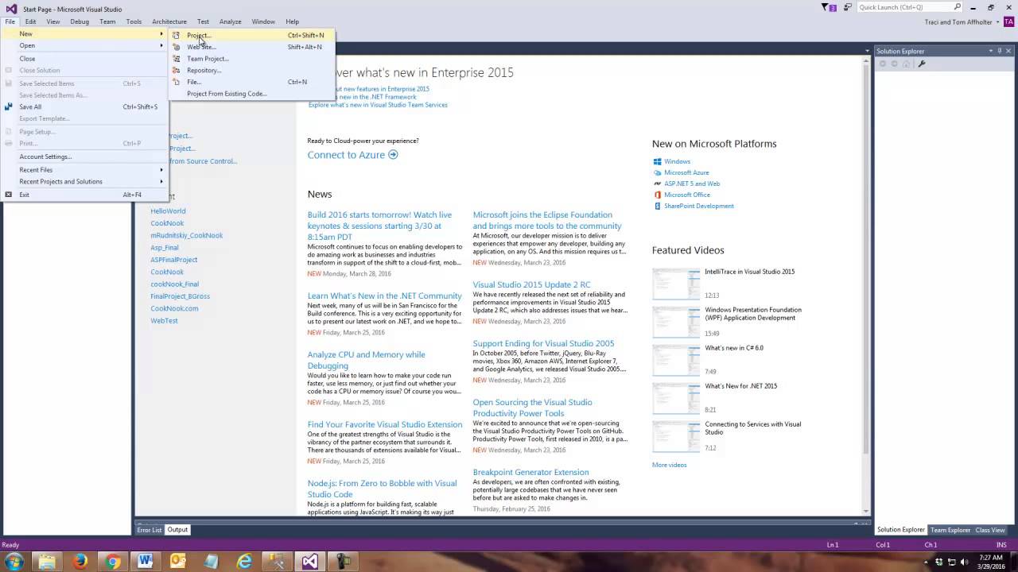Expand the Recent Files submenu
This screenshot has height=572, width=1018.
click(x=84, y=170)
